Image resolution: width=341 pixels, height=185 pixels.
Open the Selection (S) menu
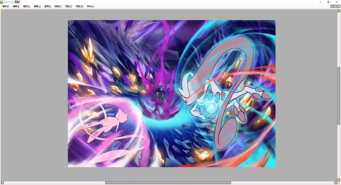coord(48,6)
